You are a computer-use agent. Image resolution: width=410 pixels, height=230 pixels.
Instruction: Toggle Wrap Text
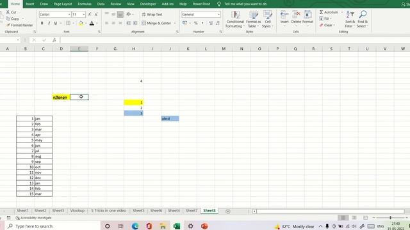click(152, 14)
